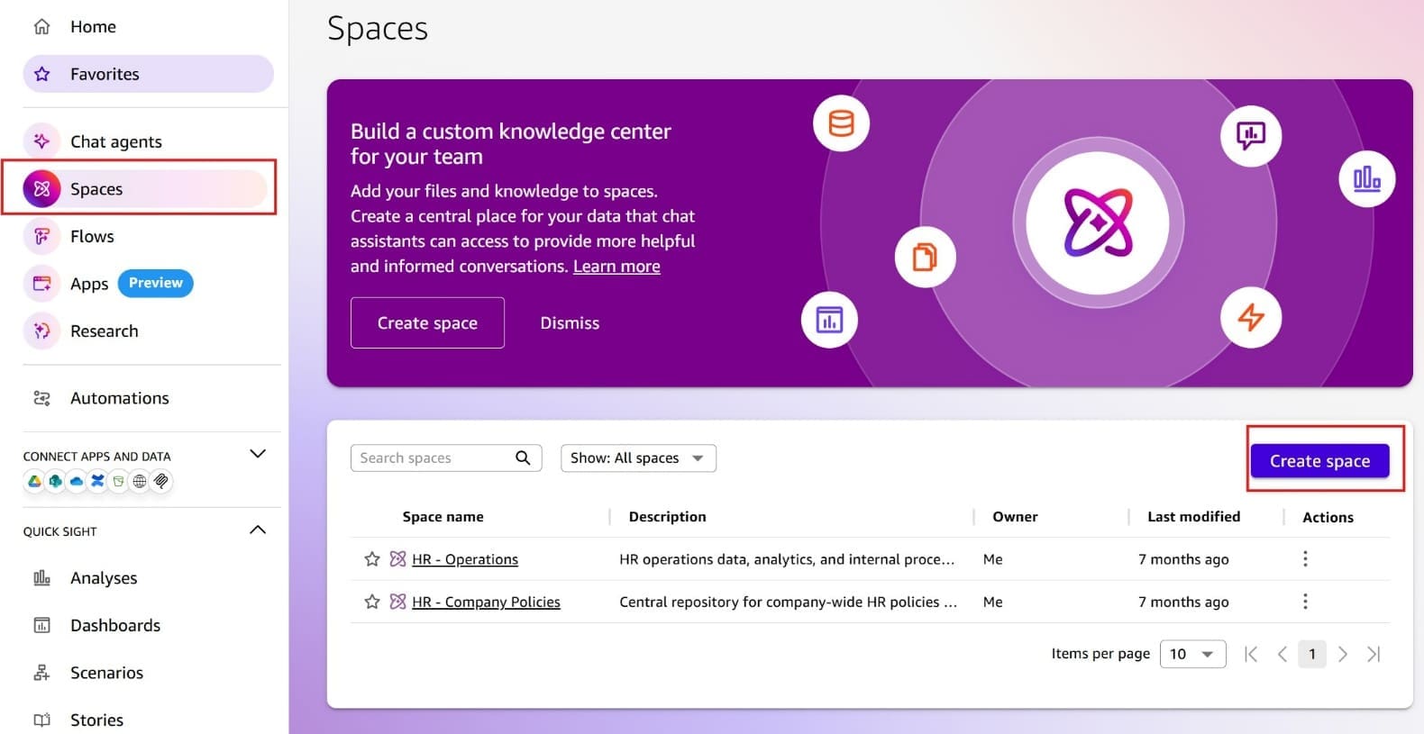Click the Apps icon in sidebar

click(x=41, y=284)
